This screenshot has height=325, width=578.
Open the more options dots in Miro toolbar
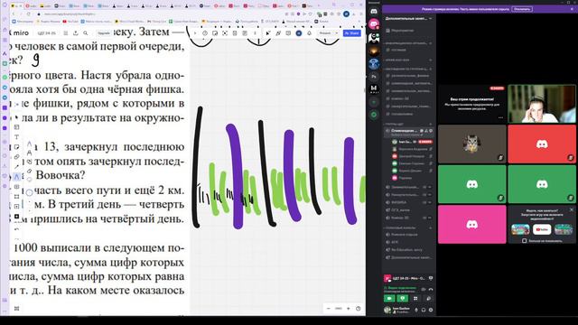(255, 33)
